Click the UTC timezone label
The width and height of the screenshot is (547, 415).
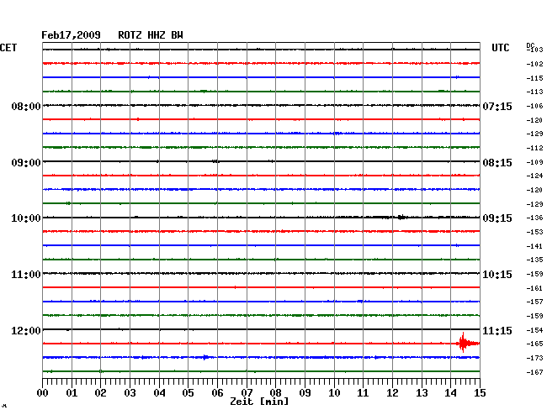500,48
